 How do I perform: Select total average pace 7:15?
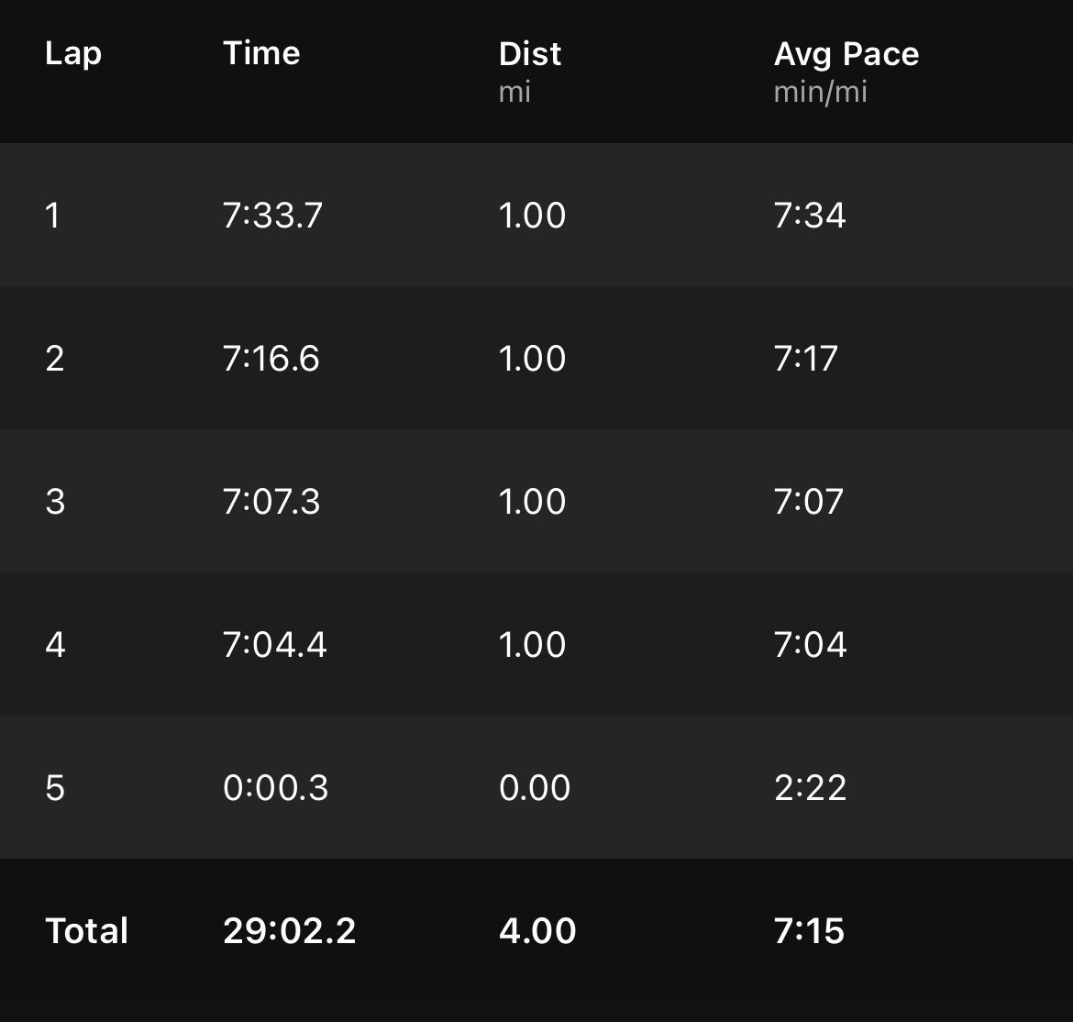point(809,931)
